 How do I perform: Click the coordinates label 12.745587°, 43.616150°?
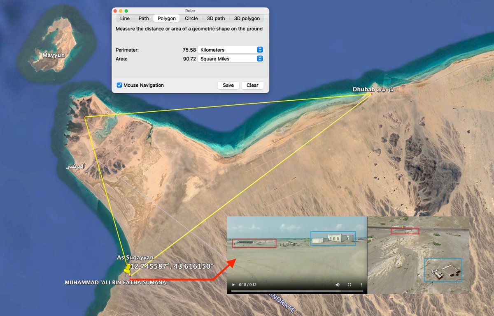pos(172,266)
